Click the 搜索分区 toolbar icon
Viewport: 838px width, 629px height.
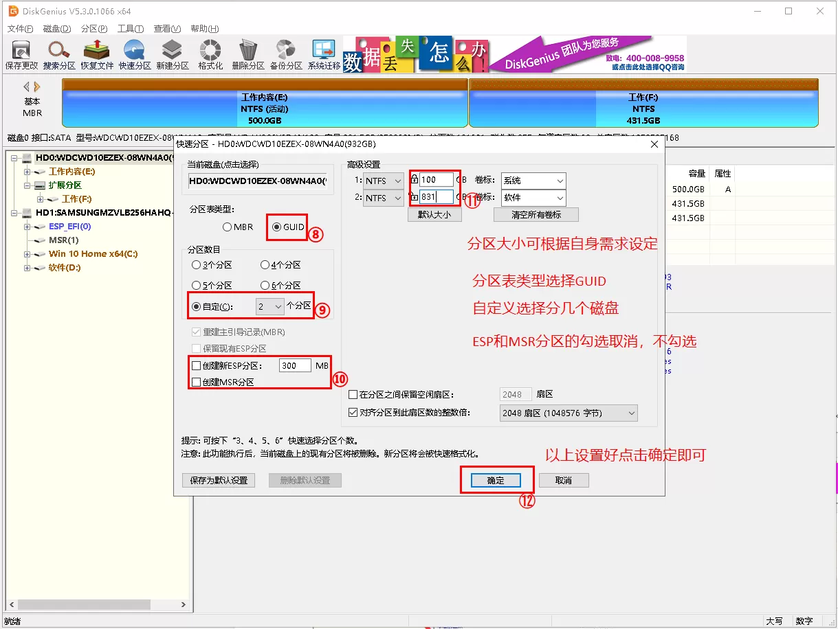tap(58, 54)
